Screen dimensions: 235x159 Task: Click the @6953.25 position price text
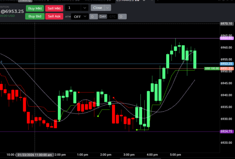[12, 11]
